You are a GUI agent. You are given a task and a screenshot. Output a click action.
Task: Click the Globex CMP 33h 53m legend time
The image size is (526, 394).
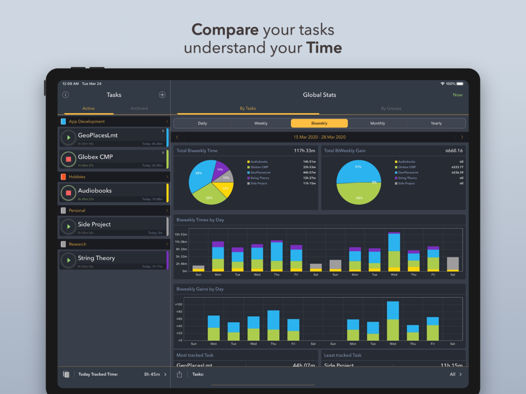tap(309, 167)
